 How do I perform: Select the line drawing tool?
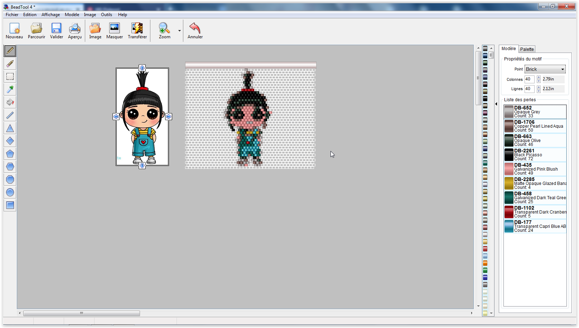click(10, 115)
